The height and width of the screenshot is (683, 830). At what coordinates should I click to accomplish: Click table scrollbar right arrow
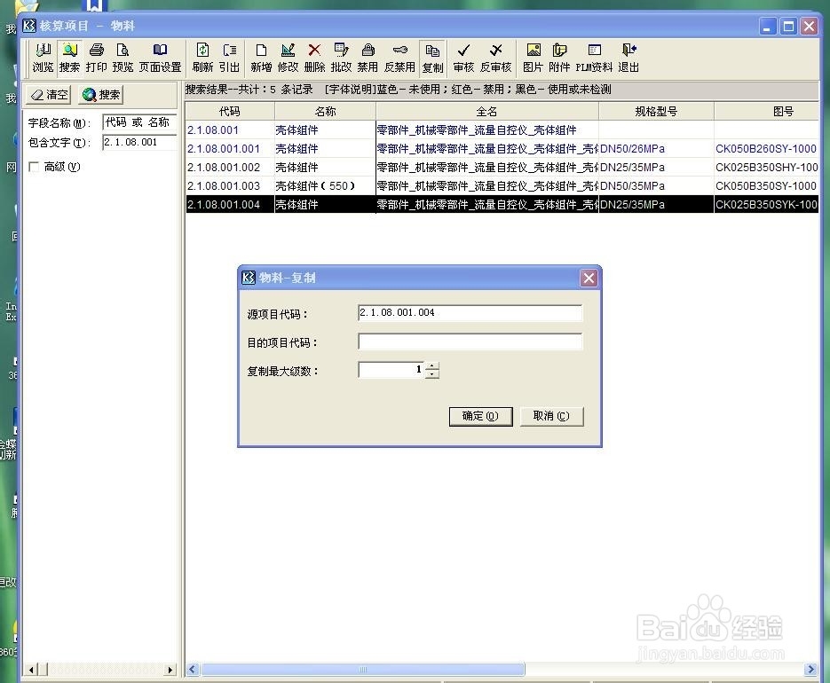pyautogui.click(x=810, y=669)
